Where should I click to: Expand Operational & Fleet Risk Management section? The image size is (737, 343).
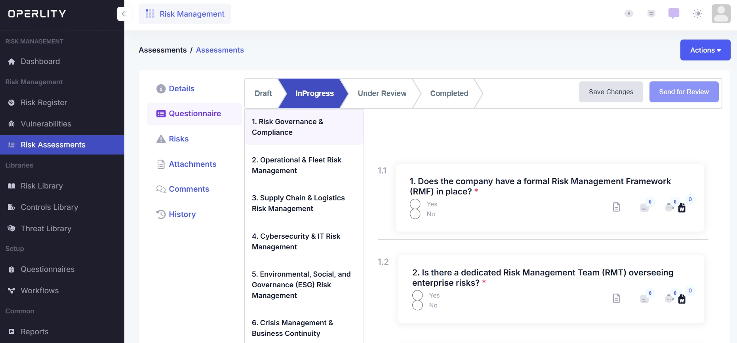[x=297, y=165]
